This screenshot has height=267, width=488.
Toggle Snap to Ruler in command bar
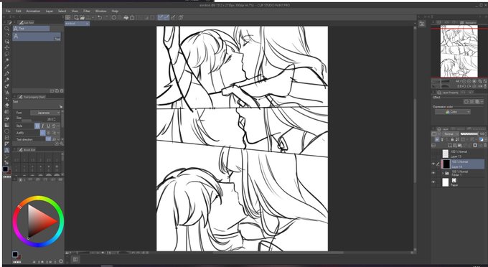point(161,17)
